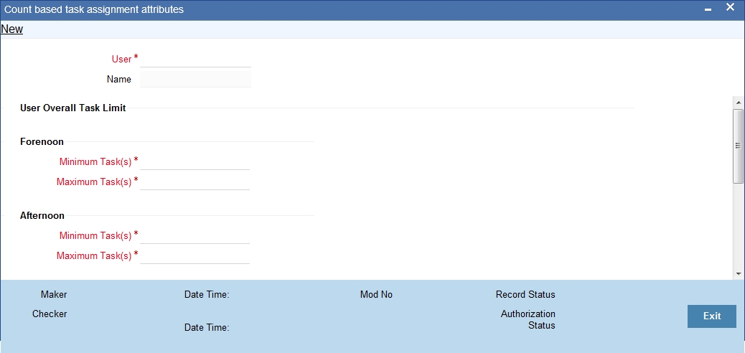Click the window title text
This screenshot has height=353, width=745.
94,9
